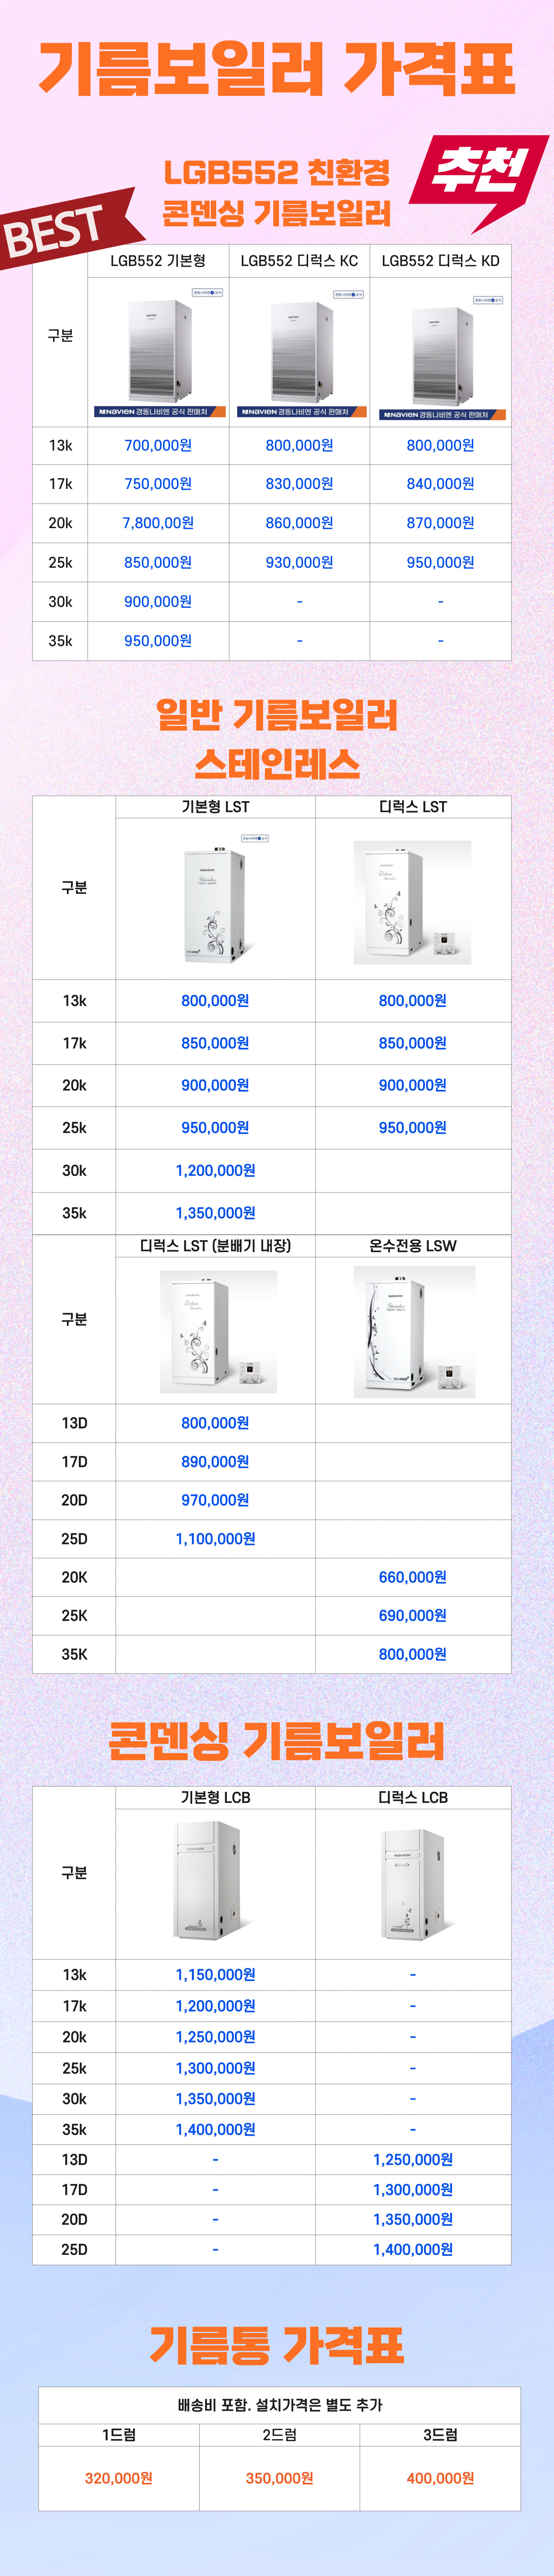Open the LGB552 기본형 boiler image
Screen dimensions: 554x2576
pos(159,352)
